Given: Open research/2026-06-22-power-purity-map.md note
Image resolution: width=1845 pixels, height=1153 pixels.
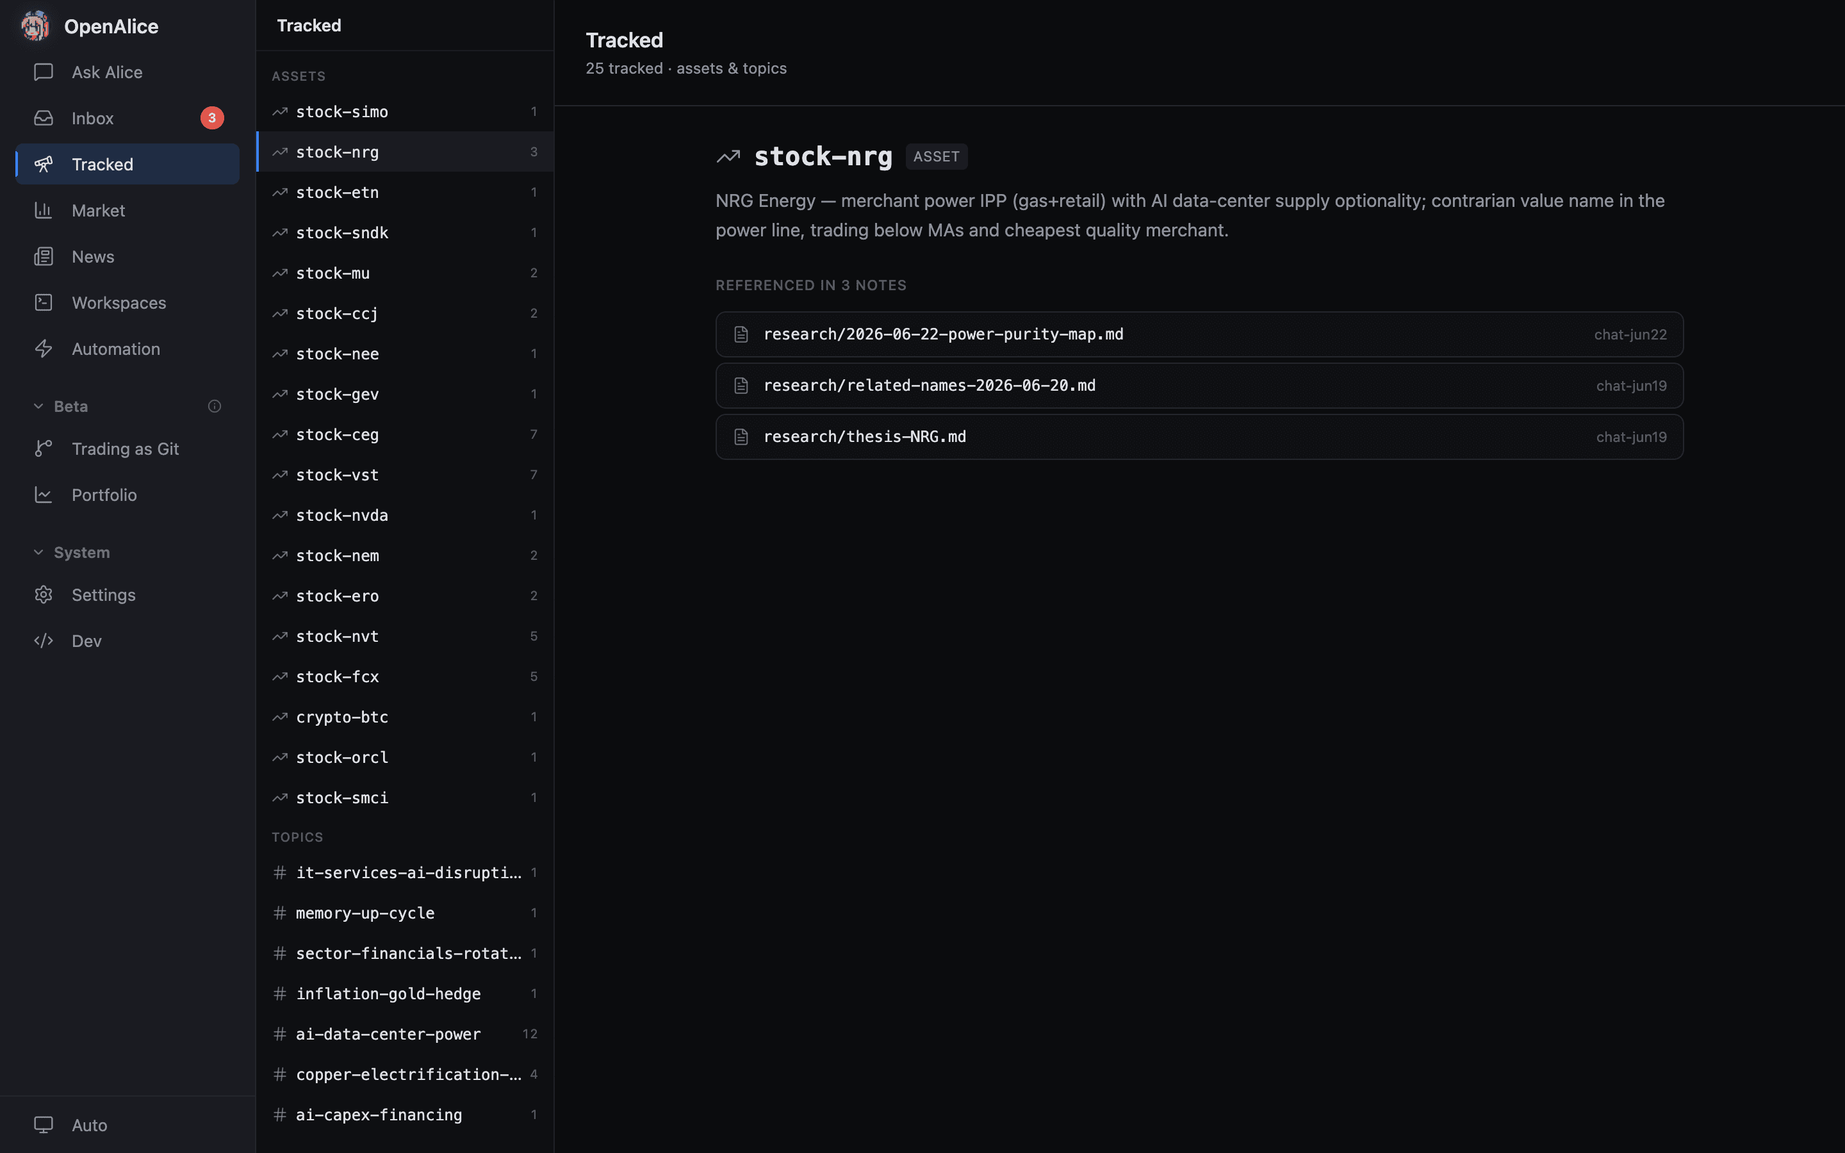Looking at the screenshot, I should 1199,334.
